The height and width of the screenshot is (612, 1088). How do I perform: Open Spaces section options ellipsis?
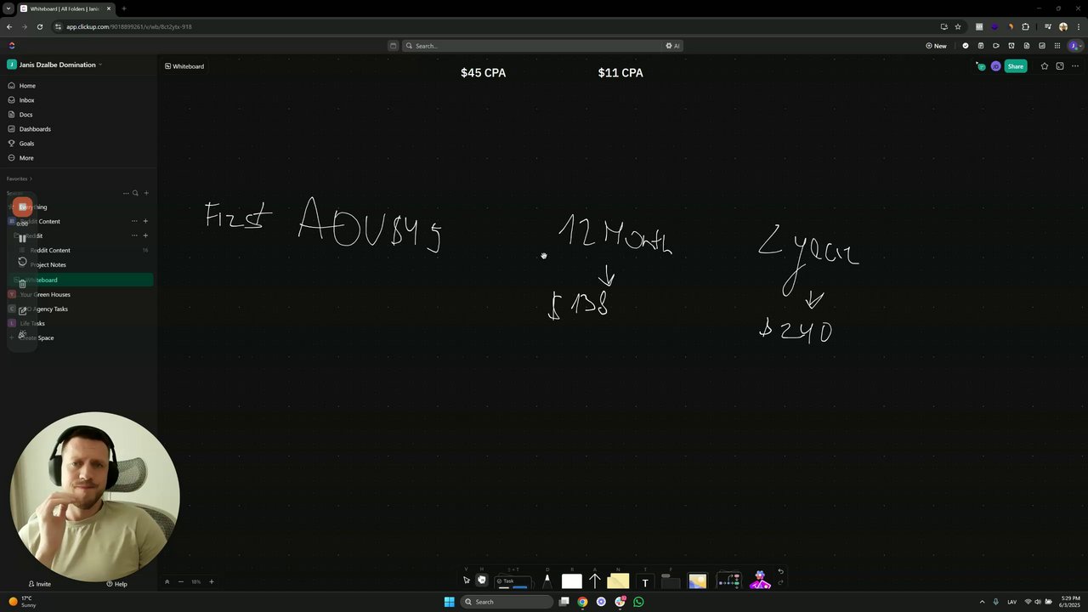click(x=126, y=193)
